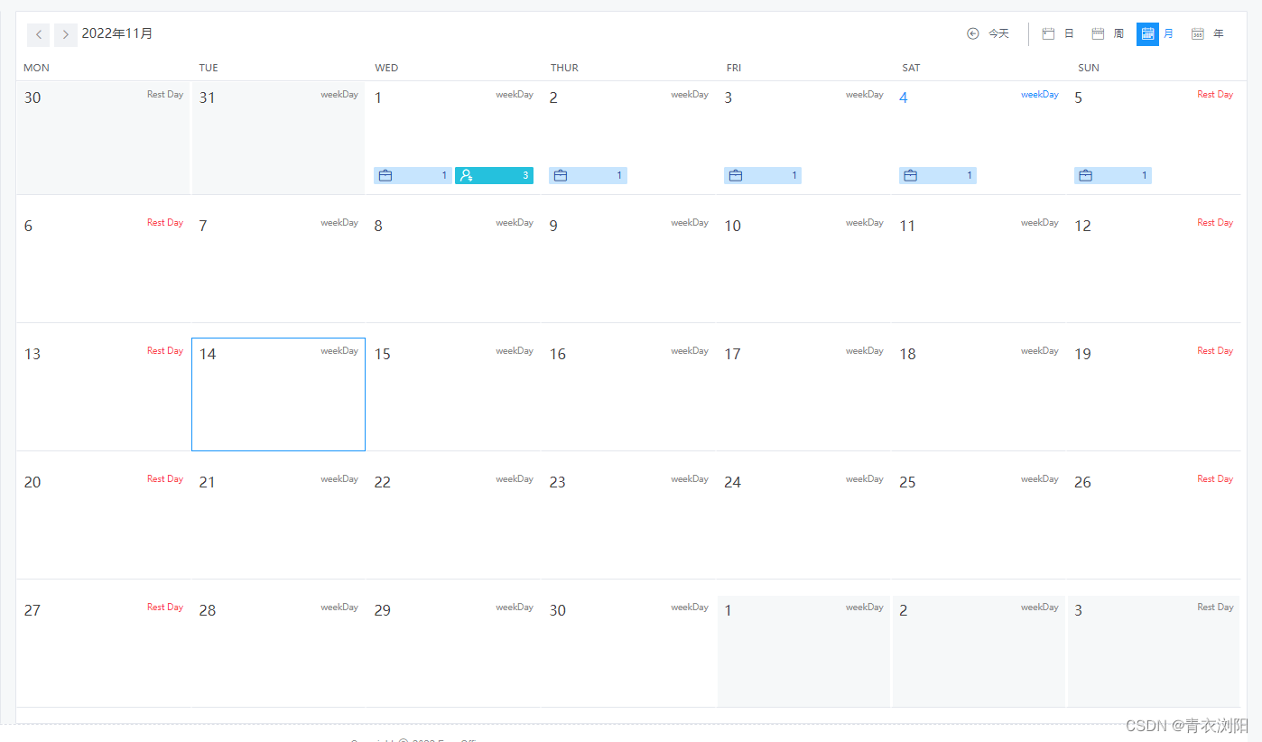Click the FRI column header

(x=734, y=68)
